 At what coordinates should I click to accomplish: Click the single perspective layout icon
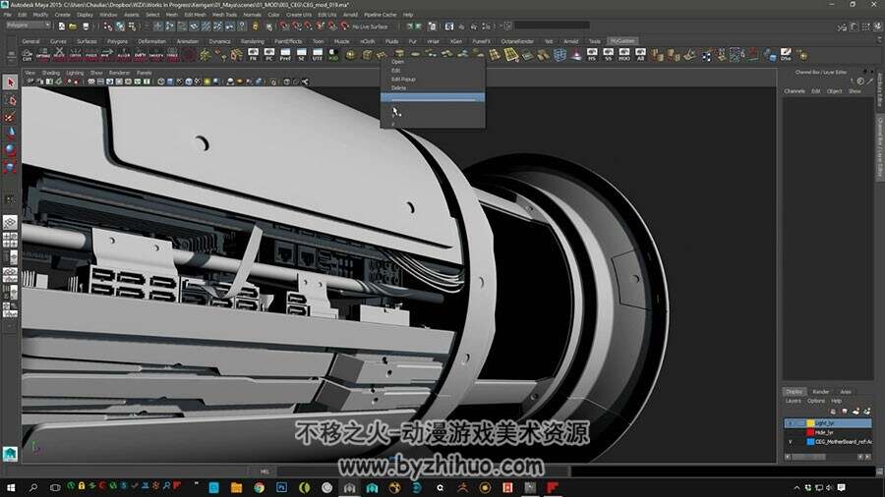point(10,223)
